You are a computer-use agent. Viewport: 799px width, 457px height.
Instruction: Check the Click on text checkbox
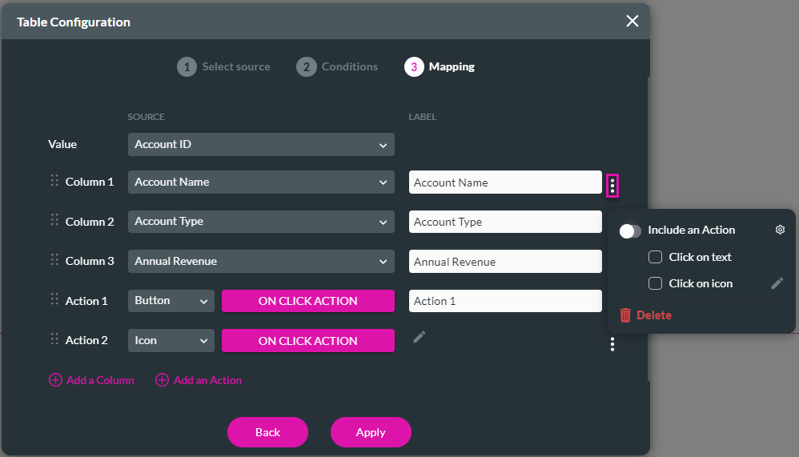(656, 257)
